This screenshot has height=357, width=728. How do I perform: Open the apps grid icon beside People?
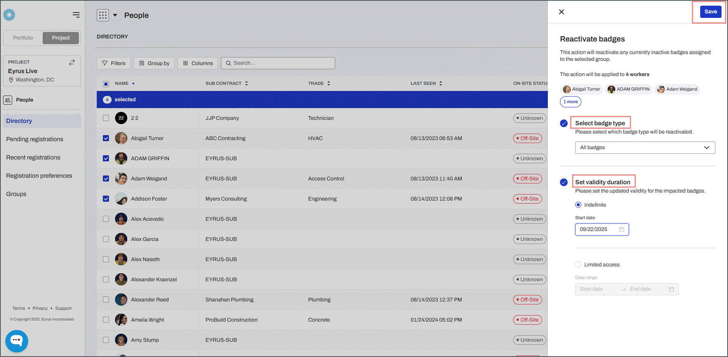(x=103, y=15)
